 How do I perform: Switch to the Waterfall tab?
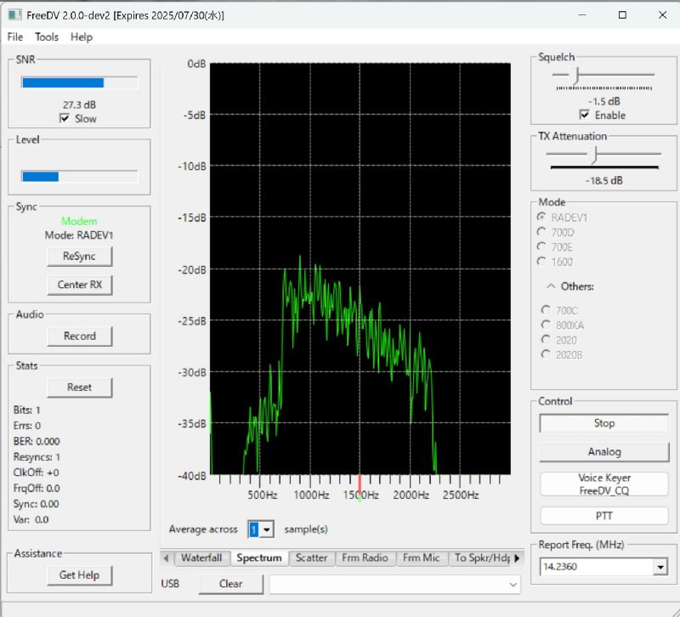click(x=201, y=558)
